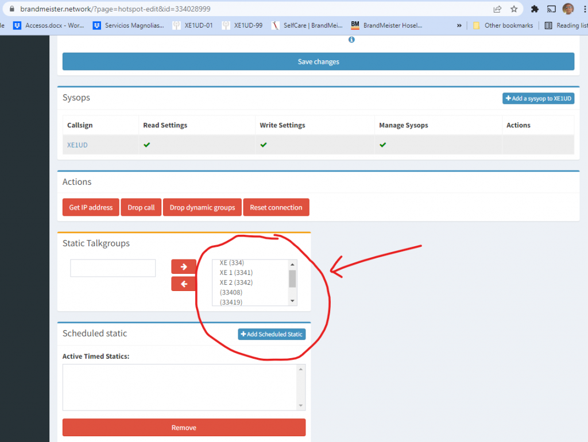Screen dimensions: 588x442
Task: Click the red Remove button
Action: point(184,428)
